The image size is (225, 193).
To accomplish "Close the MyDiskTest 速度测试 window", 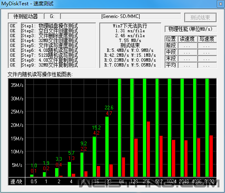I will [221, 4].
